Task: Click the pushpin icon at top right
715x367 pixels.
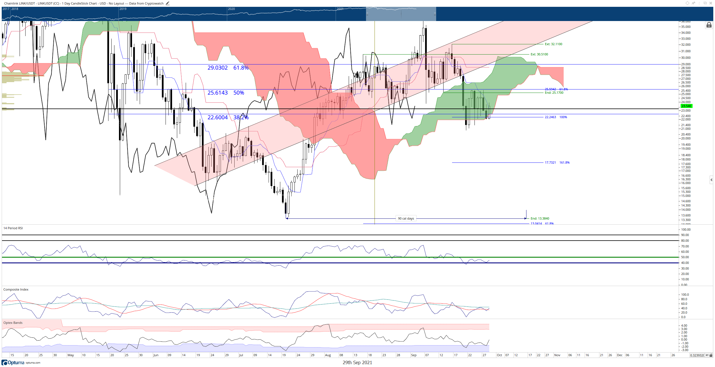Action: [x=693, y=3]
